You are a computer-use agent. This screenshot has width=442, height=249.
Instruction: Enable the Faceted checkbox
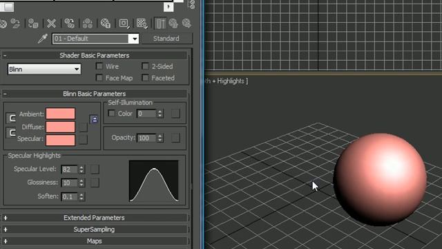coord(145,77)
